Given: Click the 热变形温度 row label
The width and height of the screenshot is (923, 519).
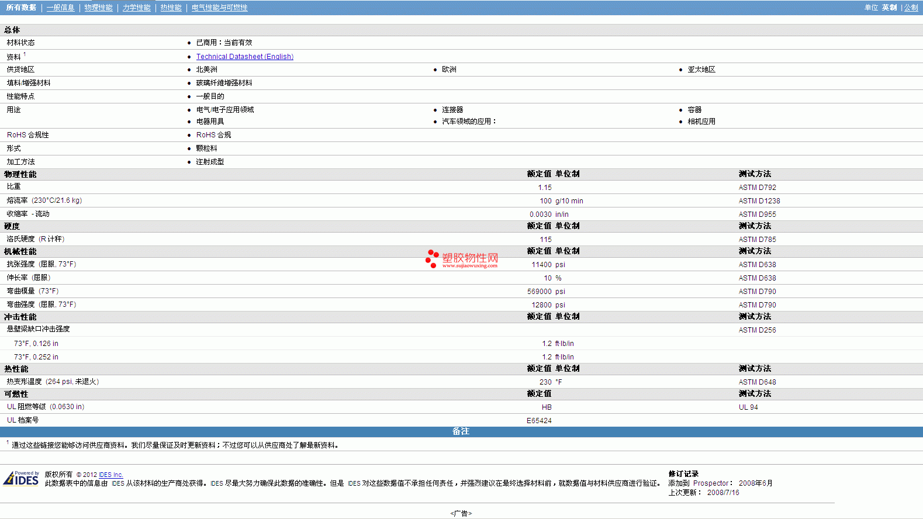Looking at the screenshot, I should [53, 382].
